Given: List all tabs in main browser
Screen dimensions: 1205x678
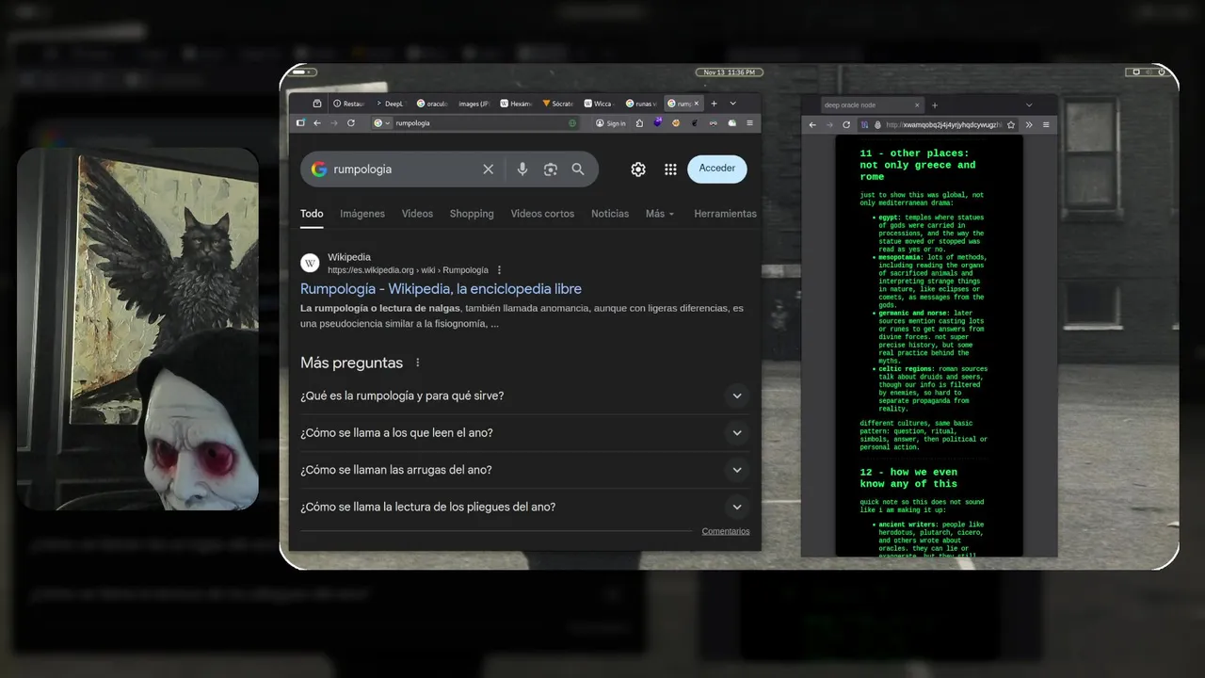Looking at the screenshot, I should 732,104.
